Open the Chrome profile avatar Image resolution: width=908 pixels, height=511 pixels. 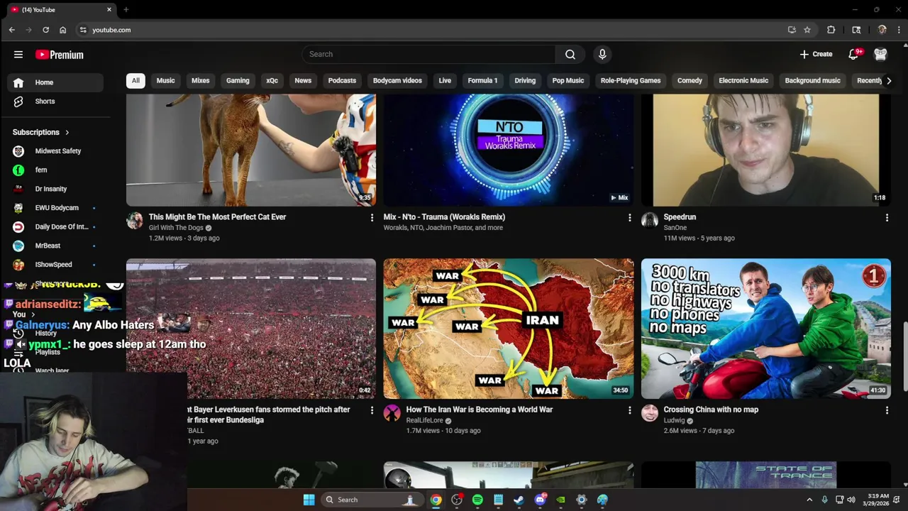(x=882, y=30)
